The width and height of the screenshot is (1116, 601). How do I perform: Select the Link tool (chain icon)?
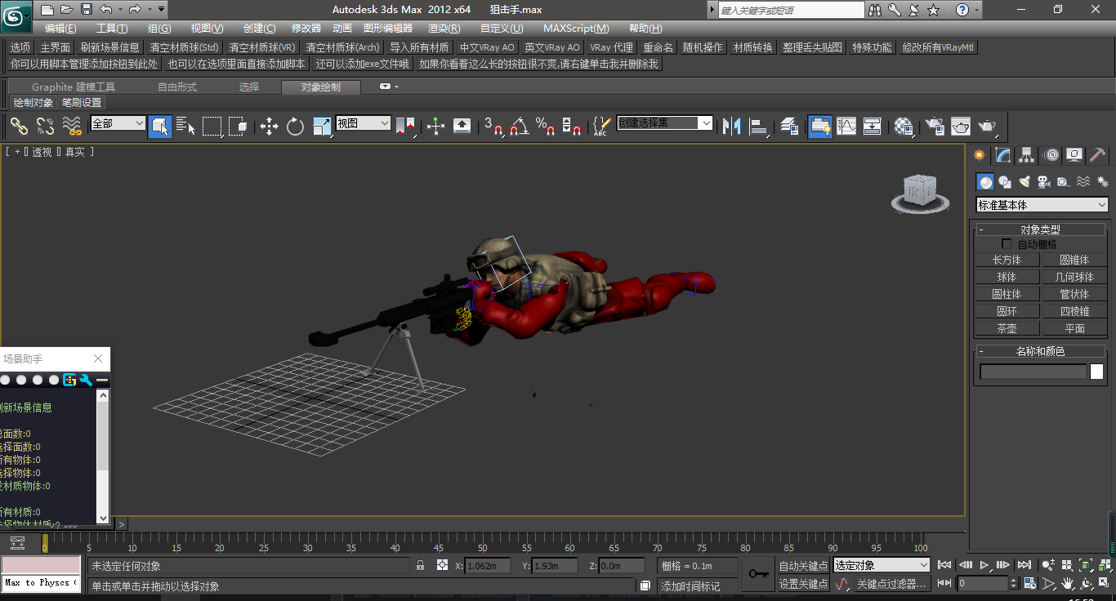pyautogui.click(x=19, y=126)
